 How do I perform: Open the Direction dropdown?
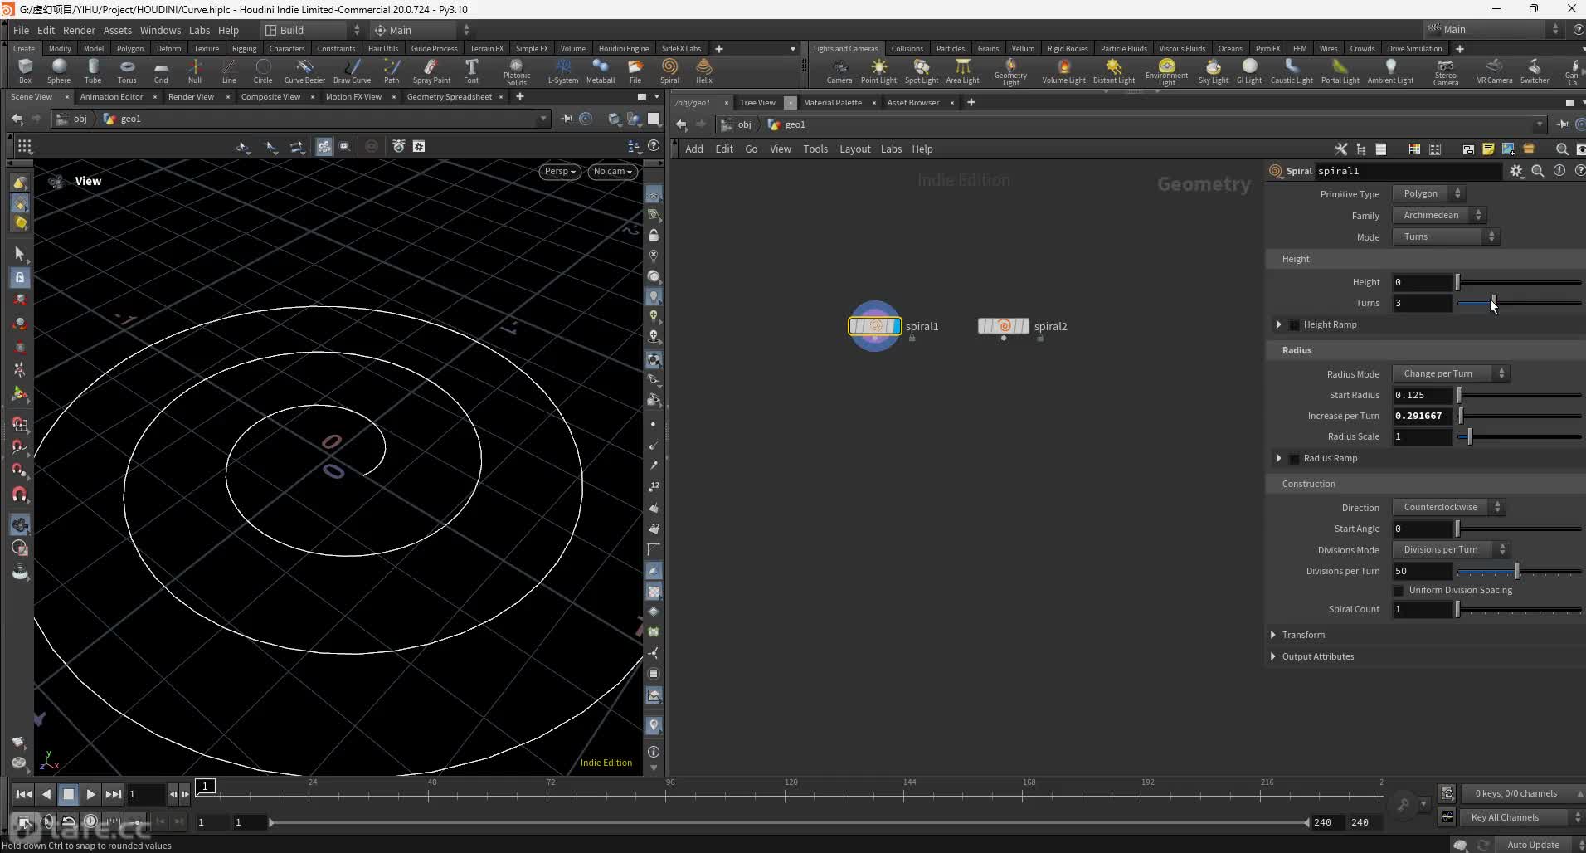1448,507
